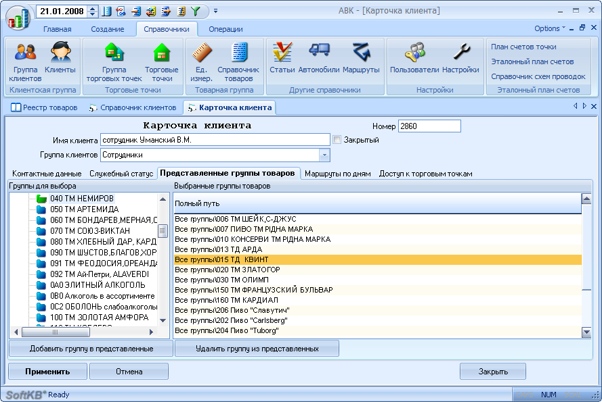Open the Торговые точки green house icon
Screen dimensions: 602x402
coord(162,61)
